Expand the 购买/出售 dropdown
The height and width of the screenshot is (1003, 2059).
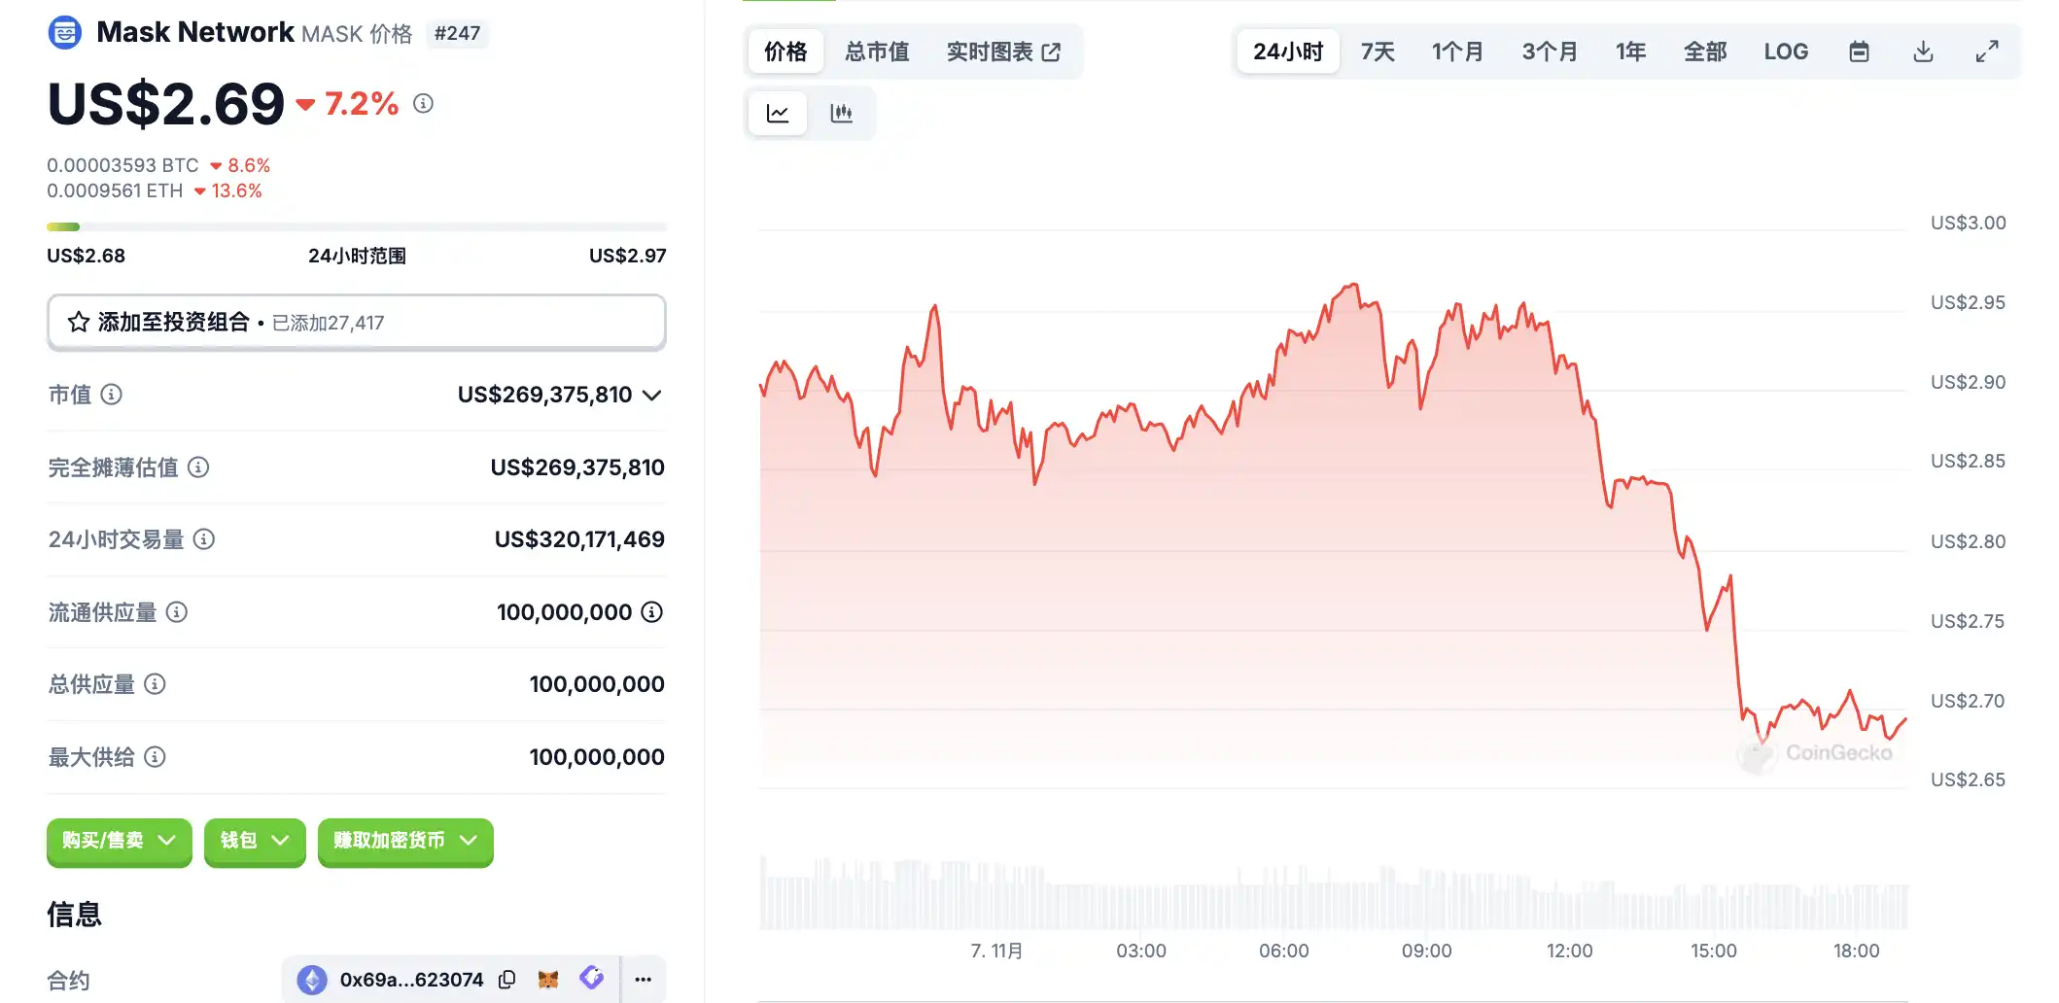(119, 841)
